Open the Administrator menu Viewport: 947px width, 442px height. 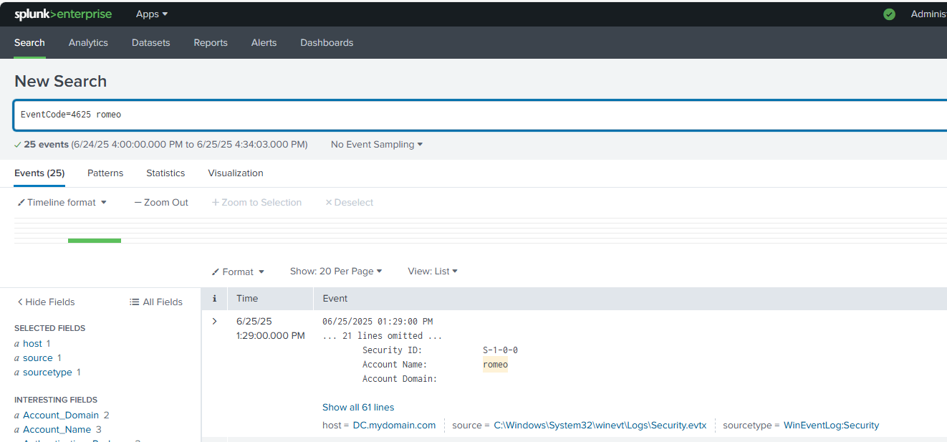coord(928,14)
